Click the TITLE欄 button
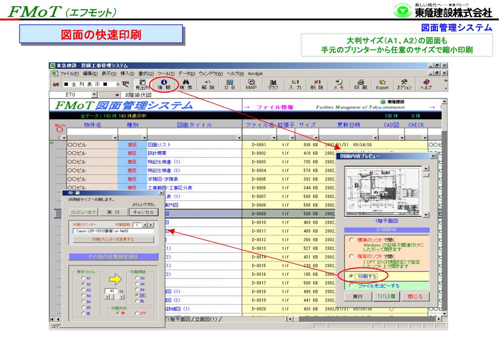499x345 pixels. point(386,296)
